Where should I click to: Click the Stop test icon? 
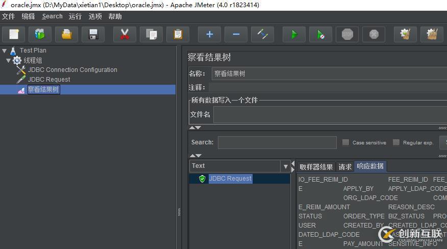(347, 35)
